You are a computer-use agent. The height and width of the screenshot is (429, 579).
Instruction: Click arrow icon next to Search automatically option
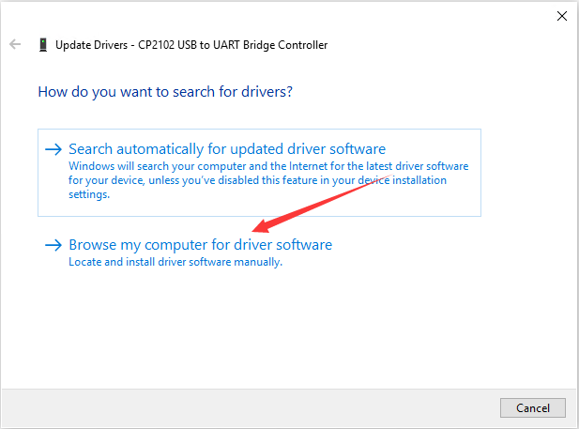(x=53, y=149)
